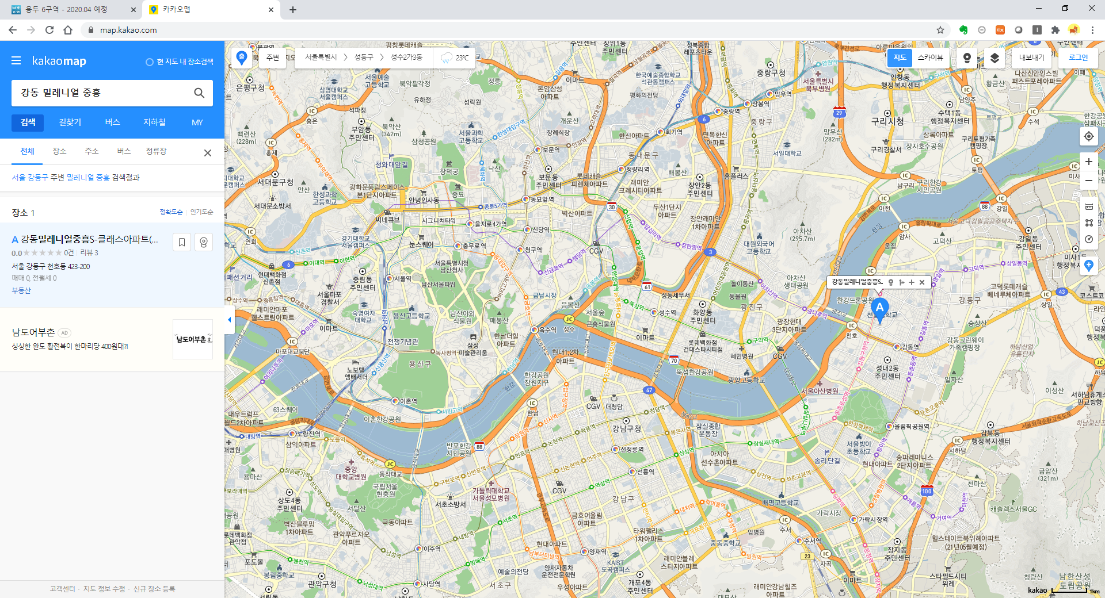Bookmark this page with the star

pyautogui.click(x=940, y=30)
